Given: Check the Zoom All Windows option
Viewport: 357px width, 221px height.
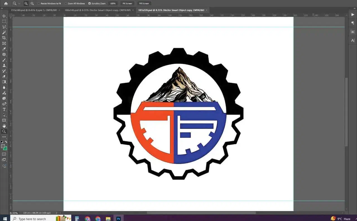Looking at the screenshot, I should click(66, 4).
